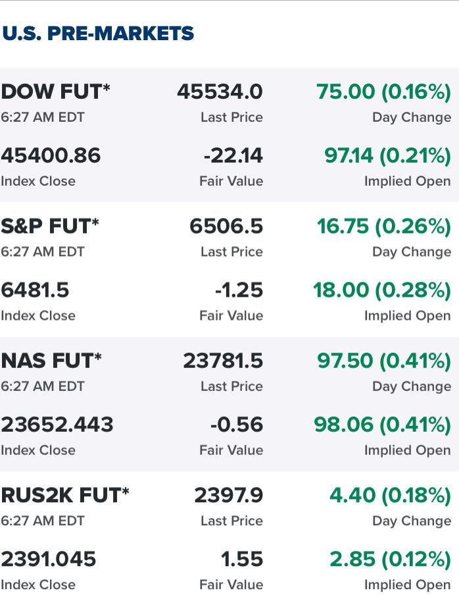Open the RUS2K FUT* futures quote
This screenshot has width=459, height=597.
click(x=65, y=495)
